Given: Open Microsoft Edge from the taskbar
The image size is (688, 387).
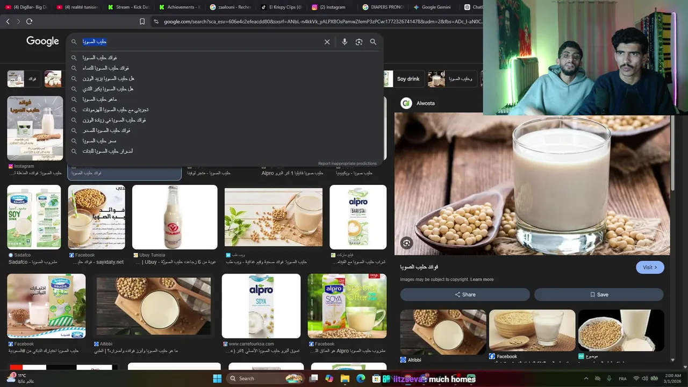Looking at the screenshot, I should pyautogui.click(x=361, y=378).
